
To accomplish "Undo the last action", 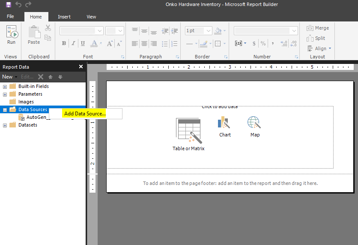I will [x=18, y=4].
